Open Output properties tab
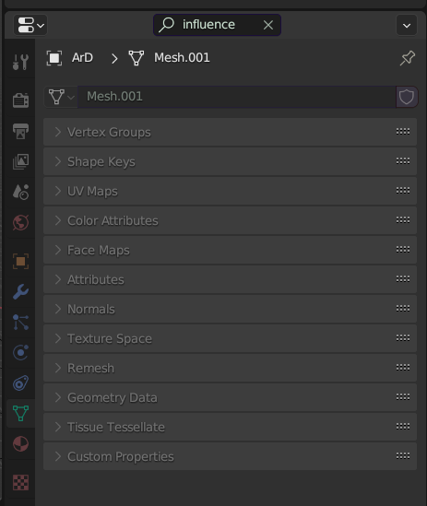 20,131
